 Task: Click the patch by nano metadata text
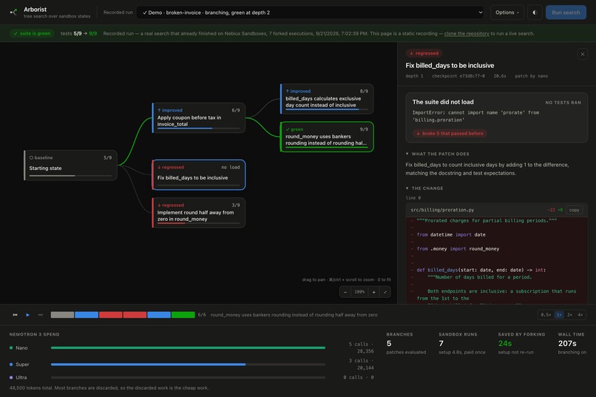[x=531, y=76]
